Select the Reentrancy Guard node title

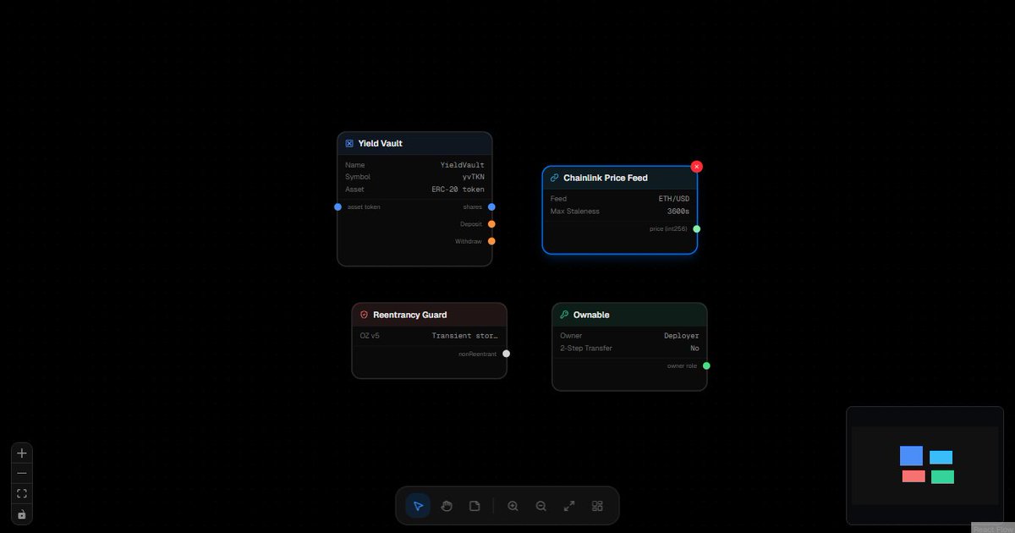tap(410, 315)
